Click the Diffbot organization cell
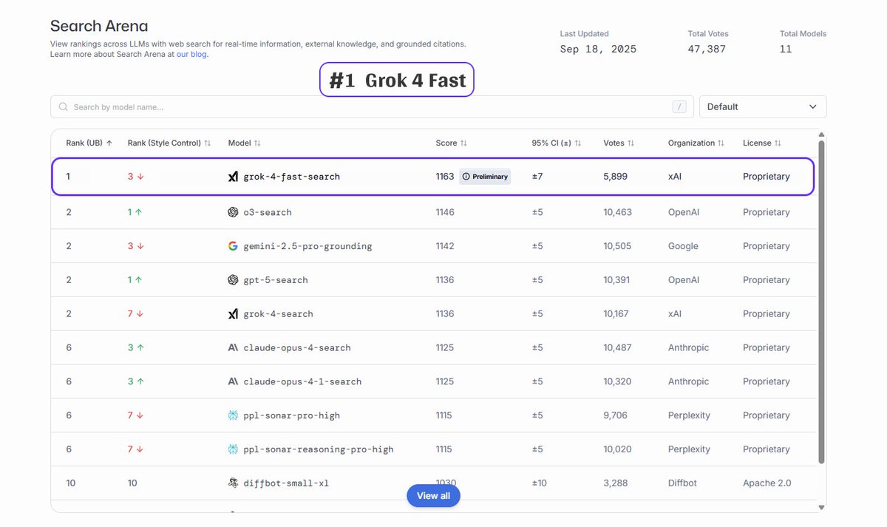The height and width of the screenshot is (527, 887). (683, 483)
